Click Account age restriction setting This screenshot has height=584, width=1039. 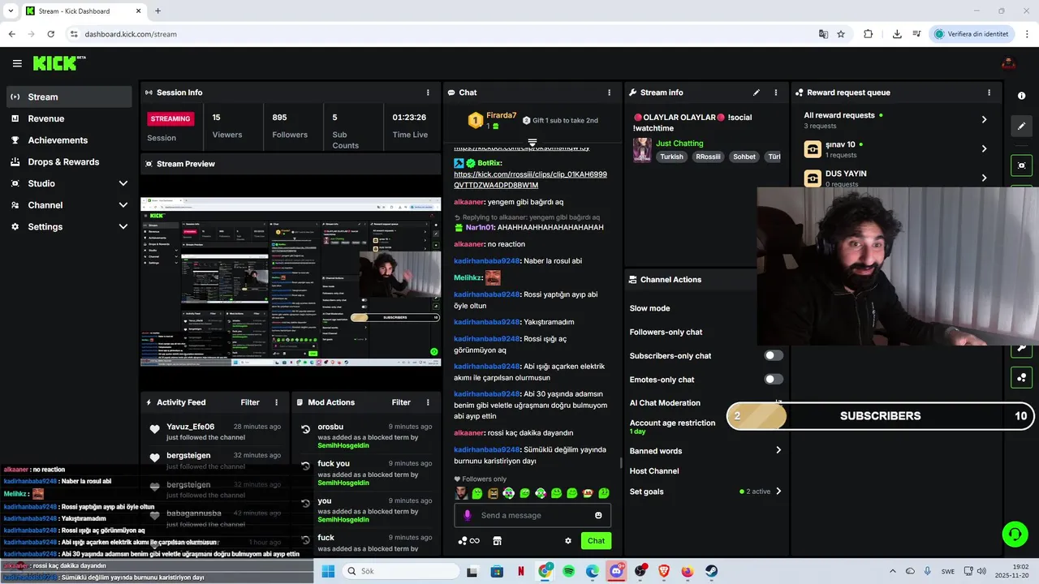click(x=673, y=427)
